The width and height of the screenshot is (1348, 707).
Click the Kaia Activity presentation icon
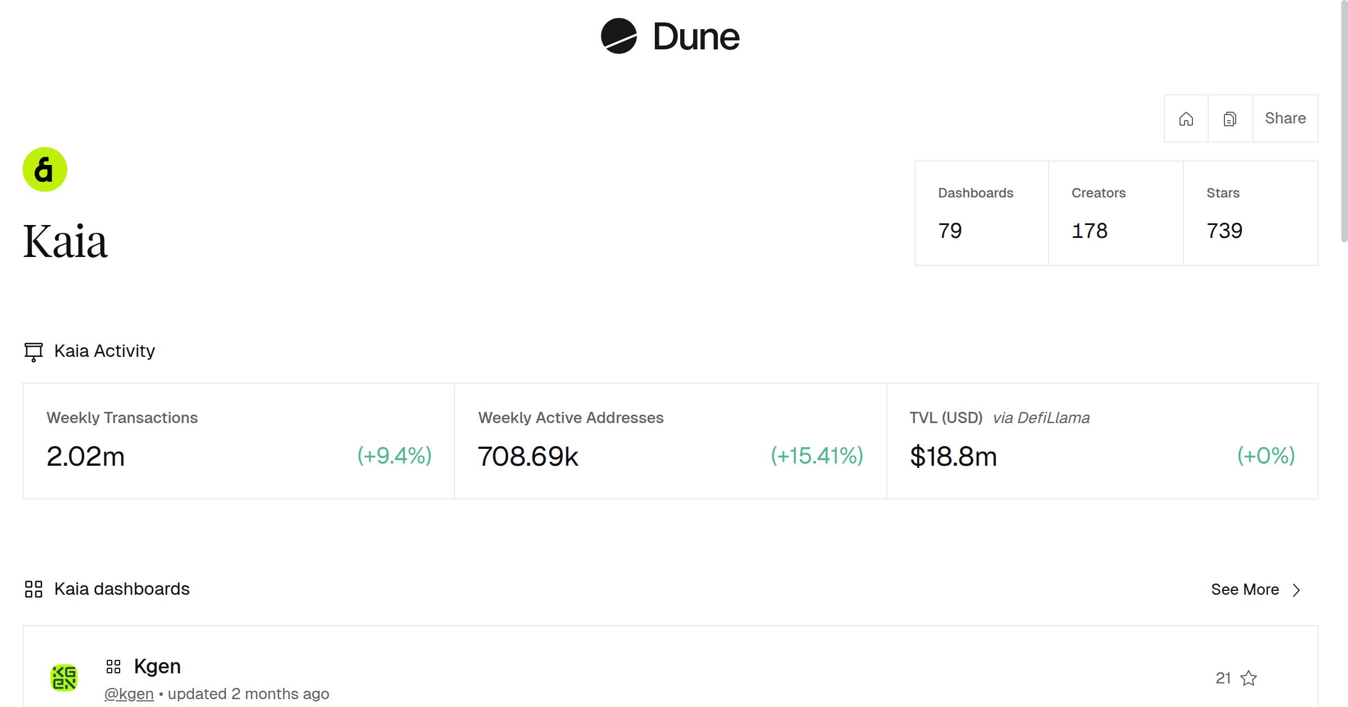coord(34,352)
